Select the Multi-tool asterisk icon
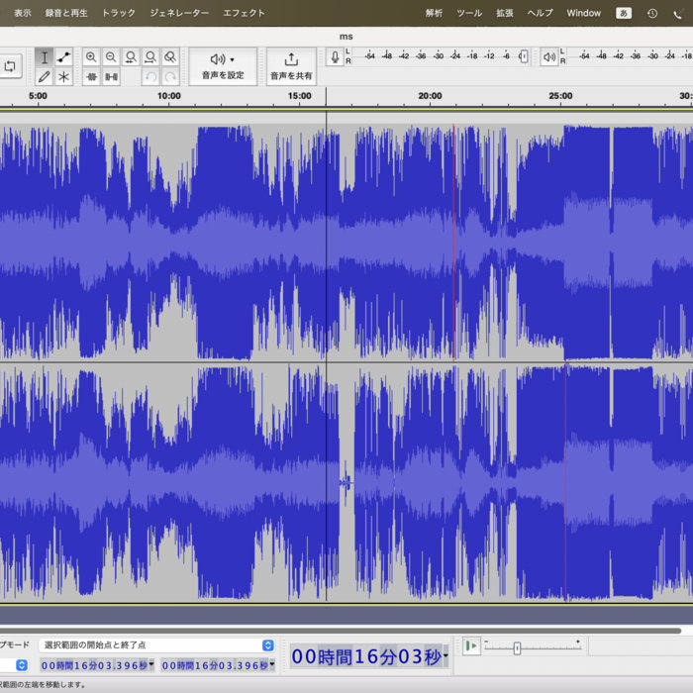Image resolution: width=693 pixels, height=693 pixels. tap(64, 76)
